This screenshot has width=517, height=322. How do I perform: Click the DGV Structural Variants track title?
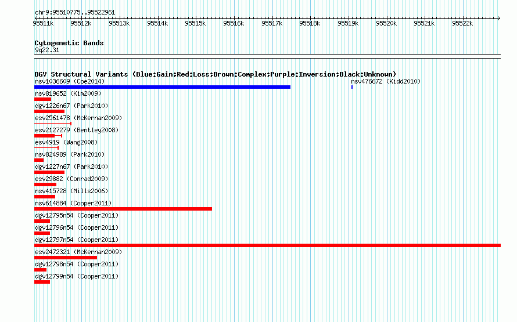coord(216,74)
